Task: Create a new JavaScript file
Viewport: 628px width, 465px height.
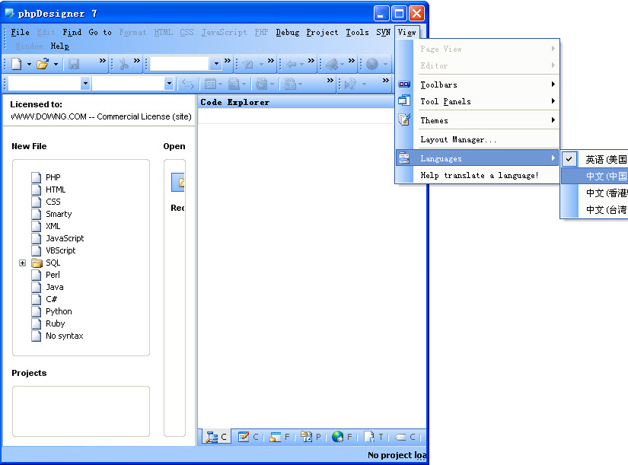Action: coord(65,238)
